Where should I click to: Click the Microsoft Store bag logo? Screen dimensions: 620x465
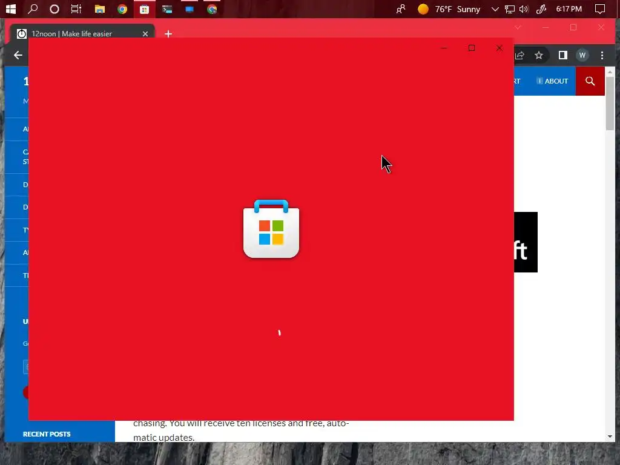tap(271, 228)
